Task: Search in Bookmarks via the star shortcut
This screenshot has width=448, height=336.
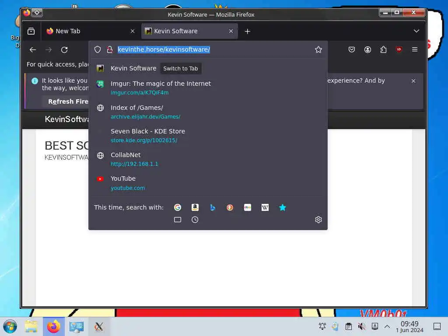Action: click(x=282, y=207)
